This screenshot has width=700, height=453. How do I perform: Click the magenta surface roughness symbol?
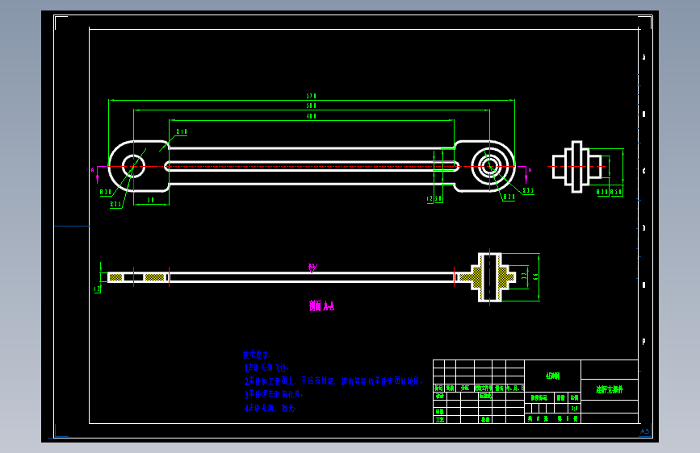pyautogui.click(x=312, y=268)
